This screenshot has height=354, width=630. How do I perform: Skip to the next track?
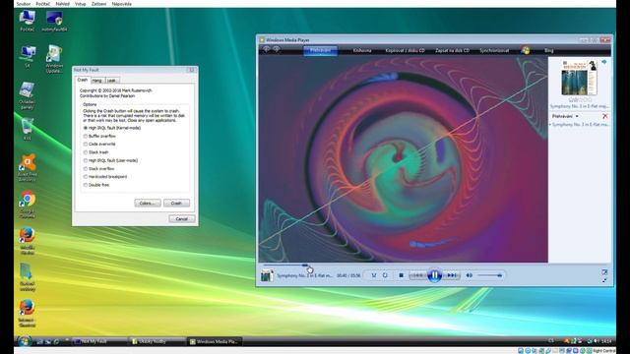click(x=452, y=275)
